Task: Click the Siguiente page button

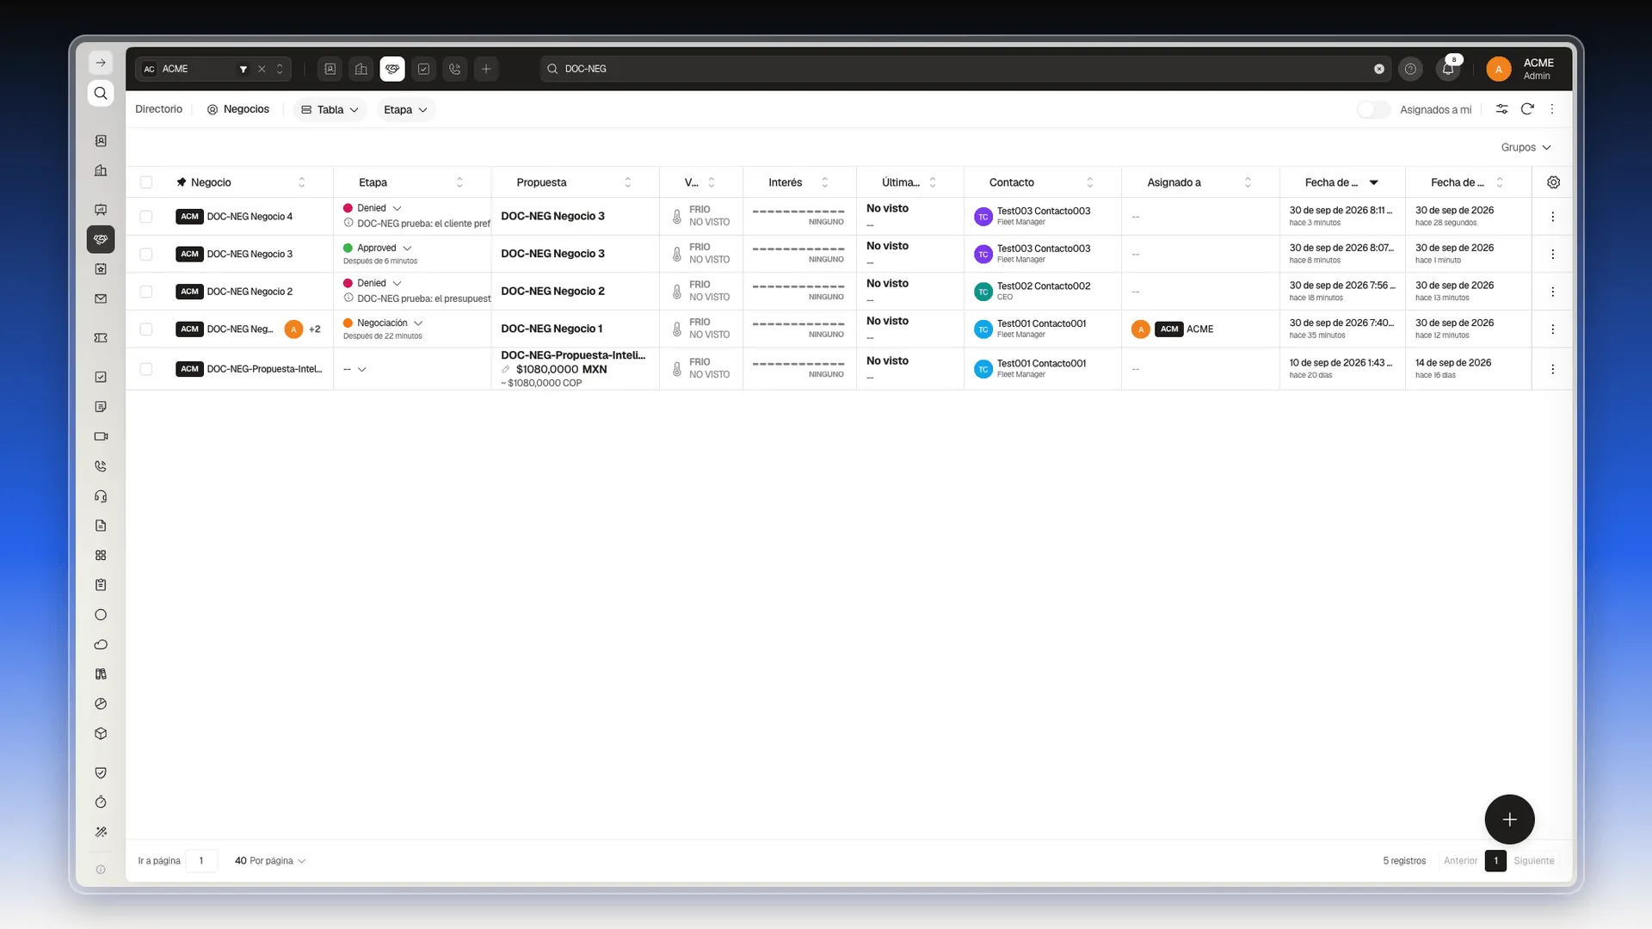Action: coord(1533,861)
